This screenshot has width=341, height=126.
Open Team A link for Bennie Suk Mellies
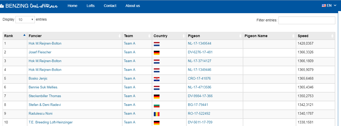coord(130,87)
